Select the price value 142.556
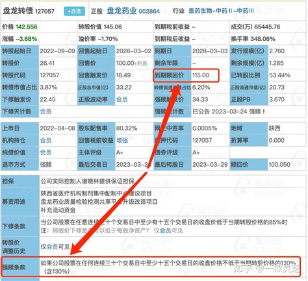This screenshot has width=308, height=281. [x=27, y=27]
